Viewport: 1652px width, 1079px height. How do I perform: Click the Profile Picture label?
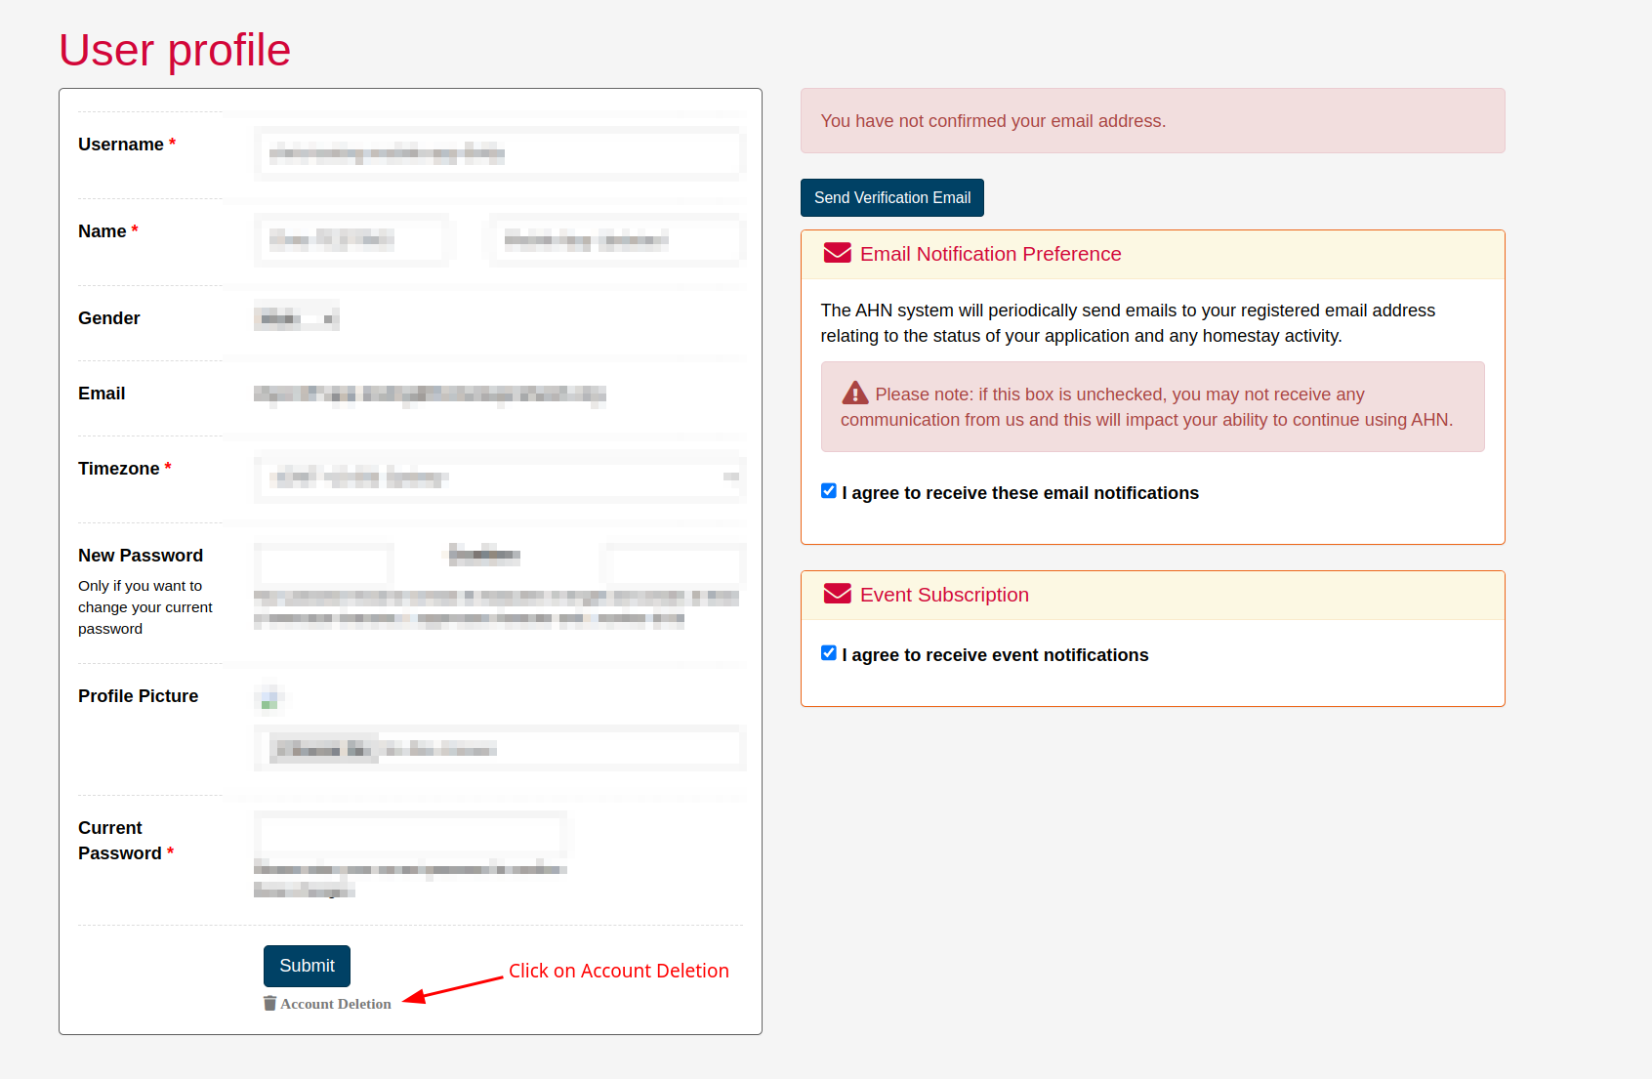[x=138, y=696]
